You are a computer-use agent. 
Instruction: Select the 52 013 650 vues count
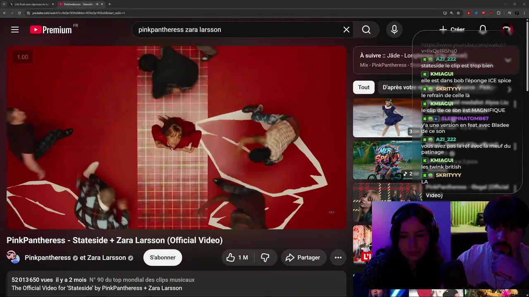click(x=32, y=280)
